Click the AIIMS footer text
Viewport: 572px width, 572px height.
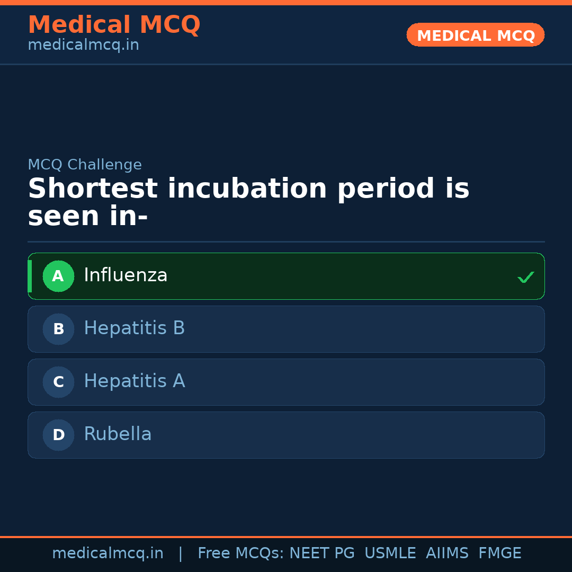(x=447, y=553)
